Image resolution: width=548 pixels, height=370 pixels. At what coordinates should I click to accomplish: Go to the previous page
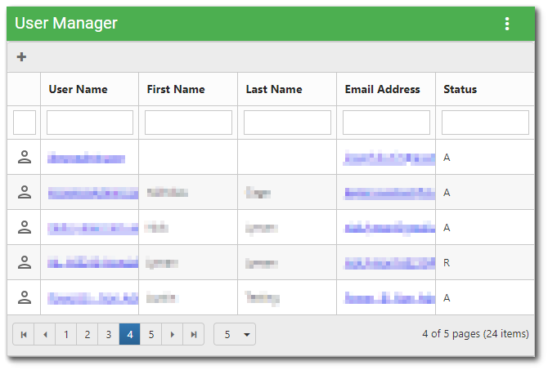pos(45,334)
